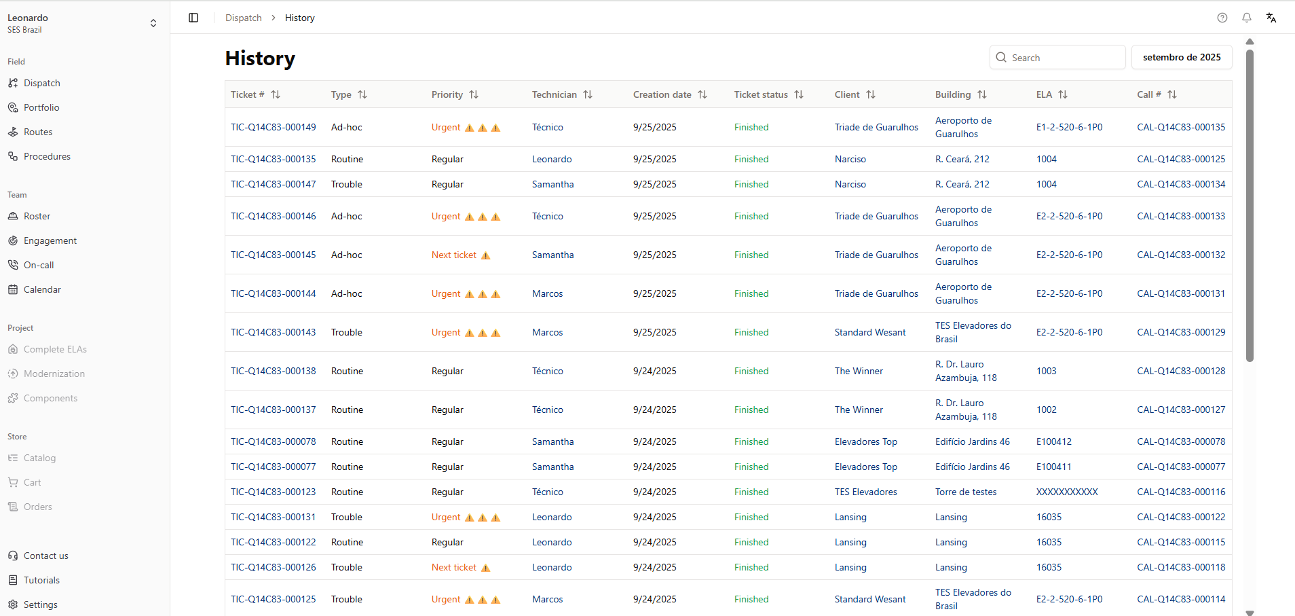Open ELA XXXXXXXXXXX link

(1067, 492)
